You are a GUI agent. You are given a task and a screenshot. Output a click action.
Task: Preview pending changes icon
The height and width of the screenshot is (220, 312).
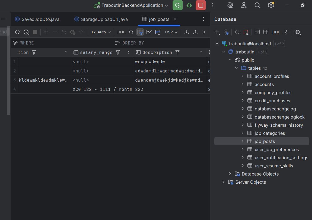click(x=73, y=32)
